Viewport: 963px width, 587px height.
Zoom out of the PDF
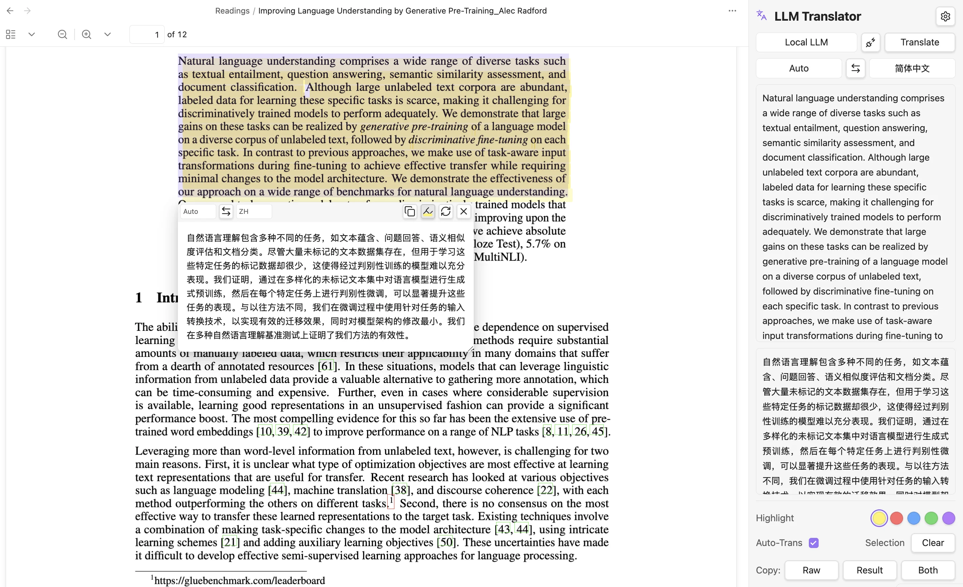pos(62,34)
